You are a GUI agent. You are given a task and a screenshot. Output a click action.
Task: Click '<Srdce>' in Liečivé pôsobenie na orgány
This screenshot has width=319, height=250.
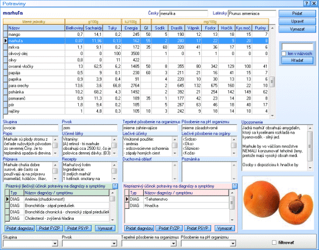click(190, 139)
